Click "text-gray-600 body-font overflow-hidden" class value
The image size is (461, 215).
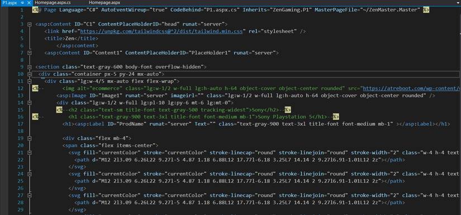142,67
